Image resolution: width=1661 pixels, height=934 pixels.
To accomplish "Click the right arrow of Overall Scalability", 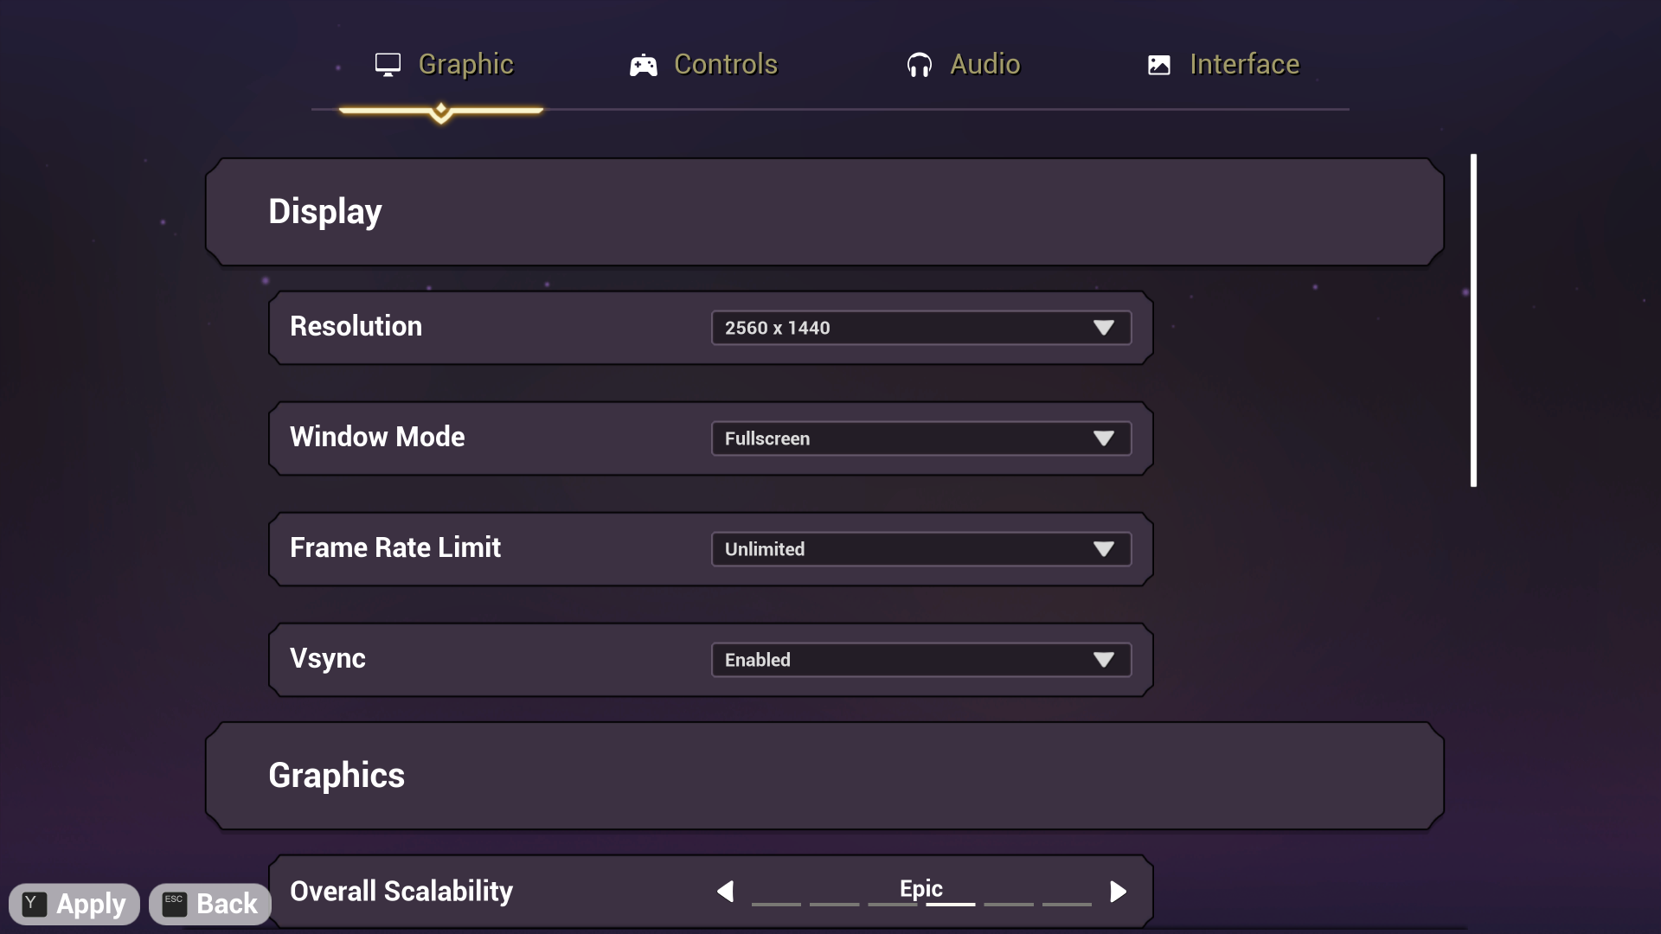I will 1118,892.
